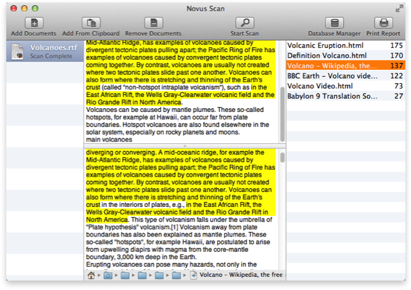
Task: Select the Volcanoes.rtf document icon
Action: pyautogui.click(x=18, y=52)
